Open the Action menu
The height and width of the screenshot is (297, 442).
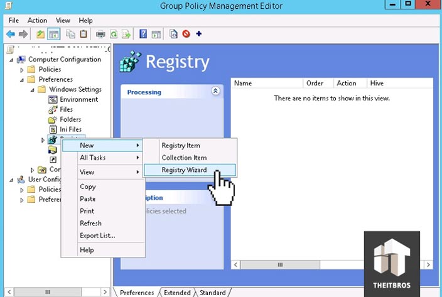(37, 21)
